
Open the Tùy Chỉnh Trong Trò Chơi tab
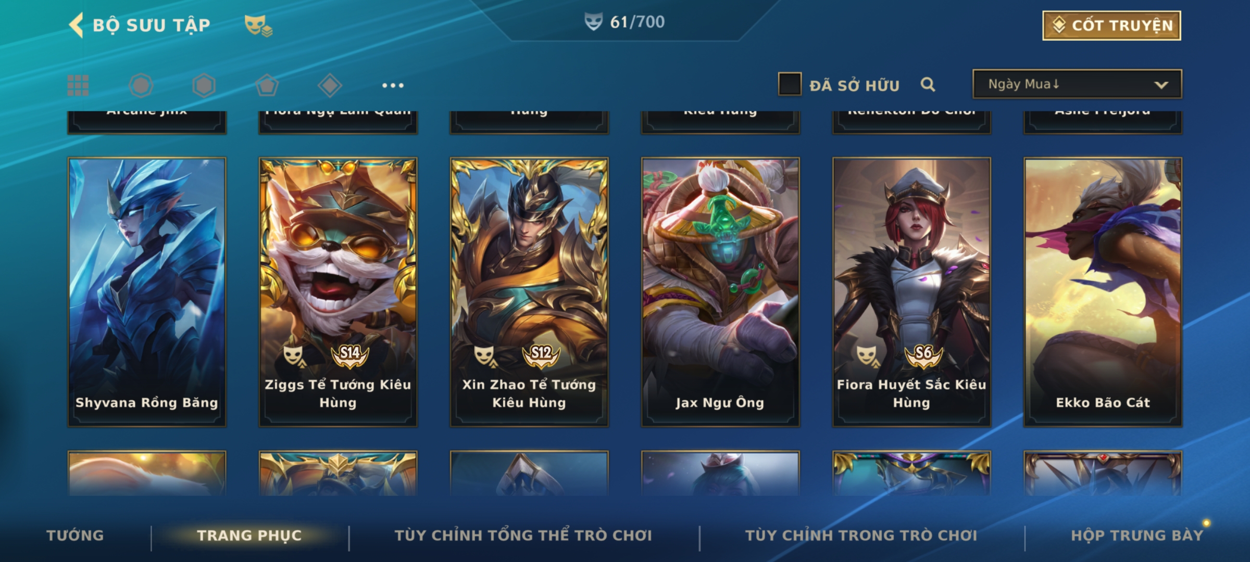tap(861, 535)
